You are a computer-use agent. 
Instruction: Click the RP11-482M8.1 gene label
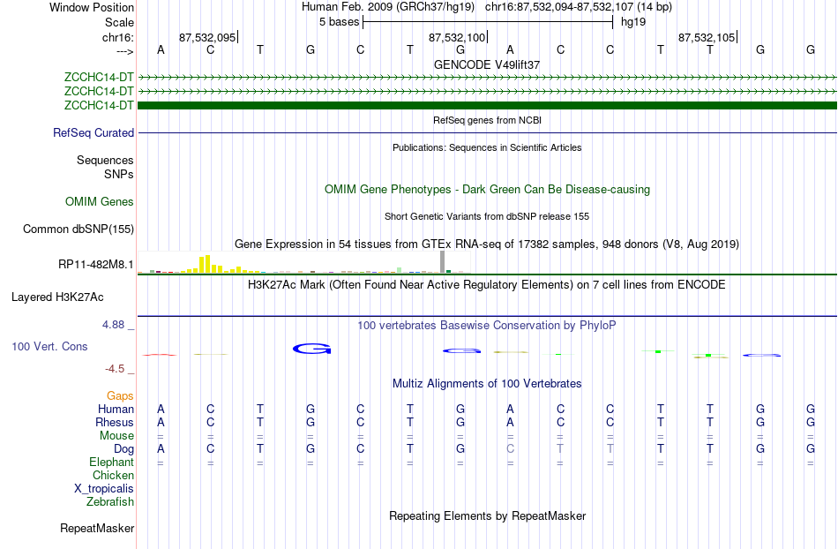point(95,264)
